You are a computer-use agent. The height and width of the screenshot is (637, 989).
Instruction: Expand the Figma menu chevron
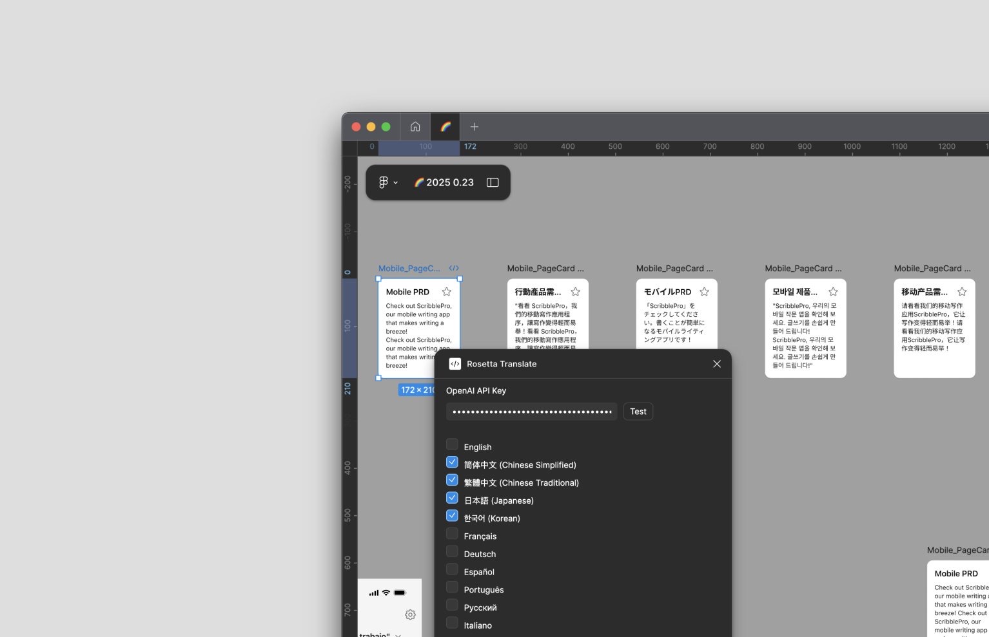pyautogui.click(x=396, y=183)
